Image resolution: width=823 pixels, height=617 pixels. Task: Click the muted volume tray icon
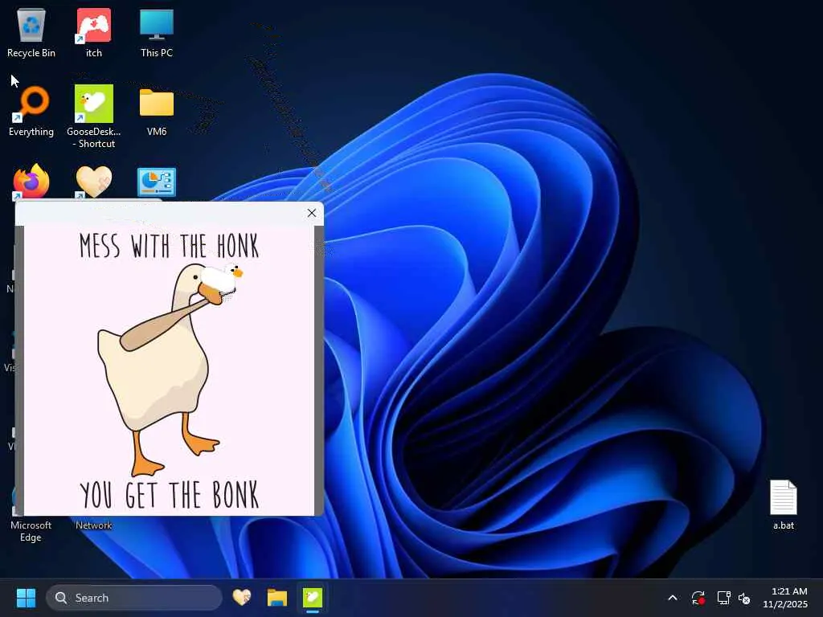tap(744, 598)
